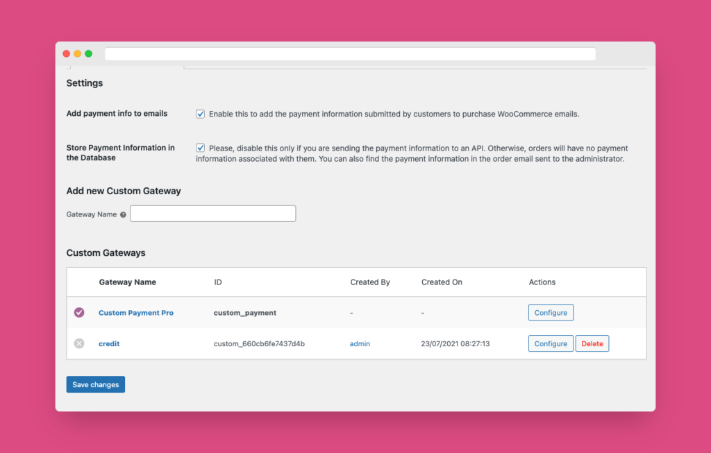
Task: Configure the Custom Payment Pro gateway
Action: pos(551,313)
